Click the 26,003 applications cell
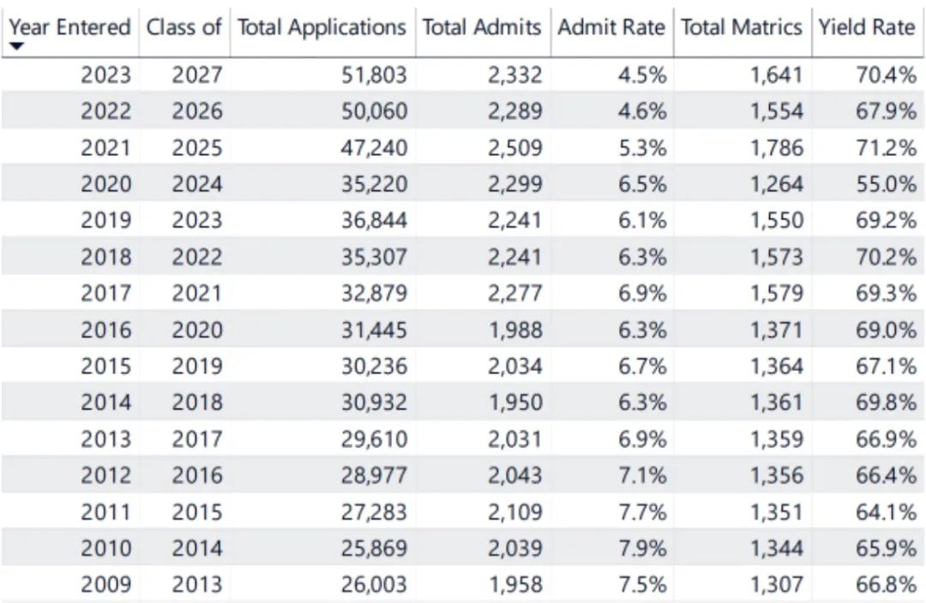The image size is (926, 603). [374, 584]
